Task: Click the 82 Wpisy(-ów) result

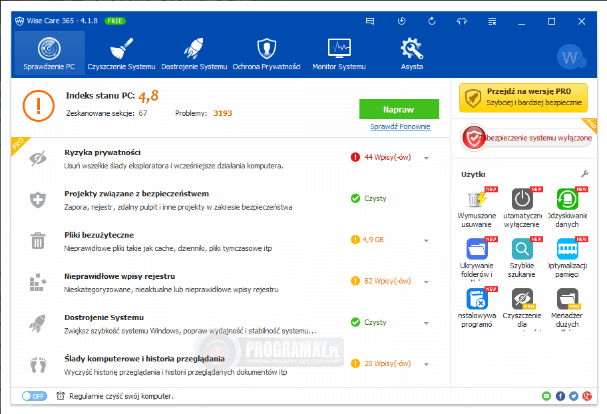Action: coord(387,281)
